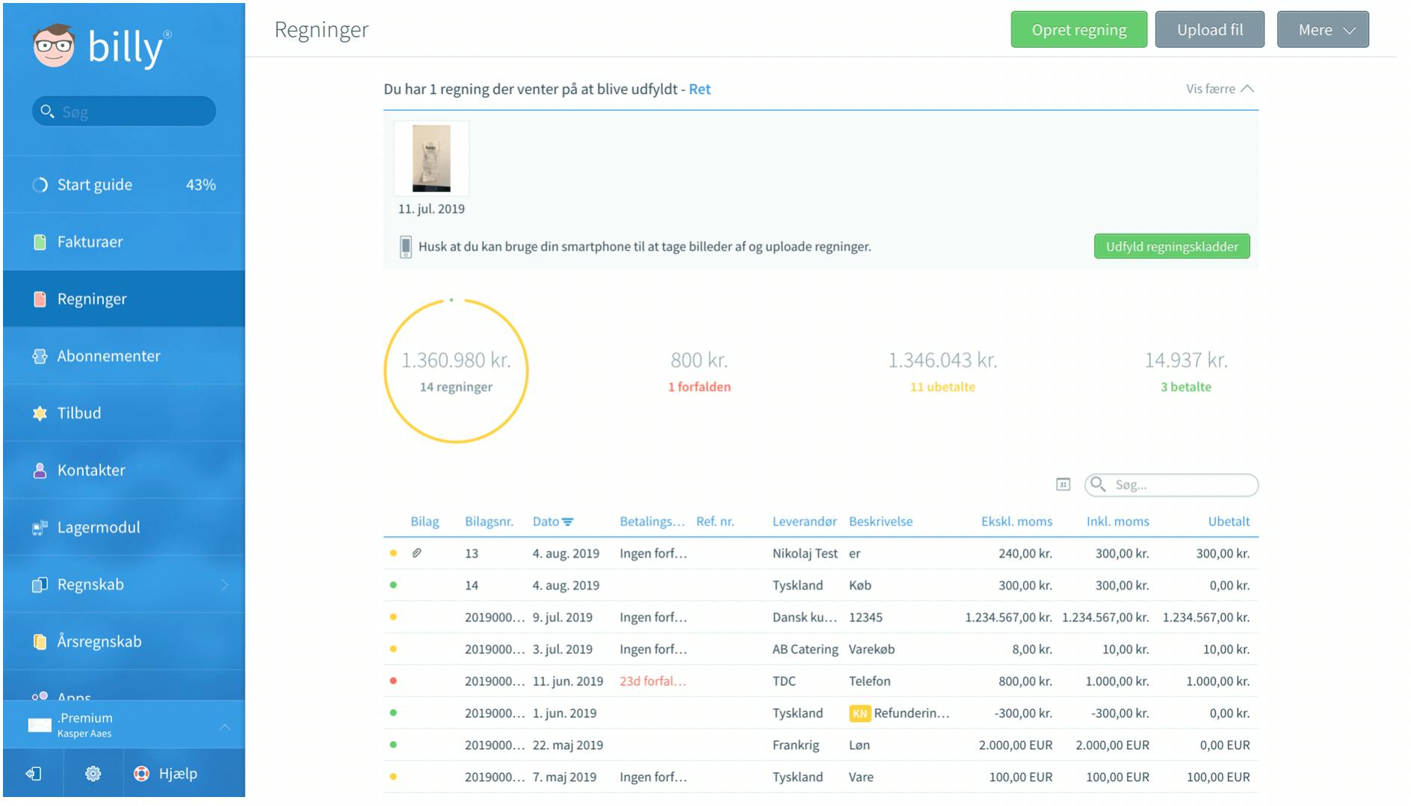This screenshot has height=806, width=1411.
Task: Click the sidebar Søg search field
Action: point(124,111)
